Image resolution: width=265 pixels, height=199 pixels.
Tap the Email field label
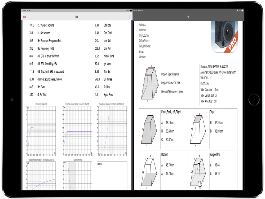coord(142,52)
